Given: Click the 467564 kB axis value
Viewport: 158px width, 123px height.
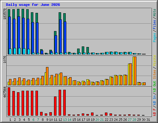Looking at the screenshot, I should click(x=5, y=92).
